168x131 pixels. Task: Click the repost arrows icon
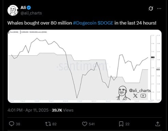tap(48, 124)
